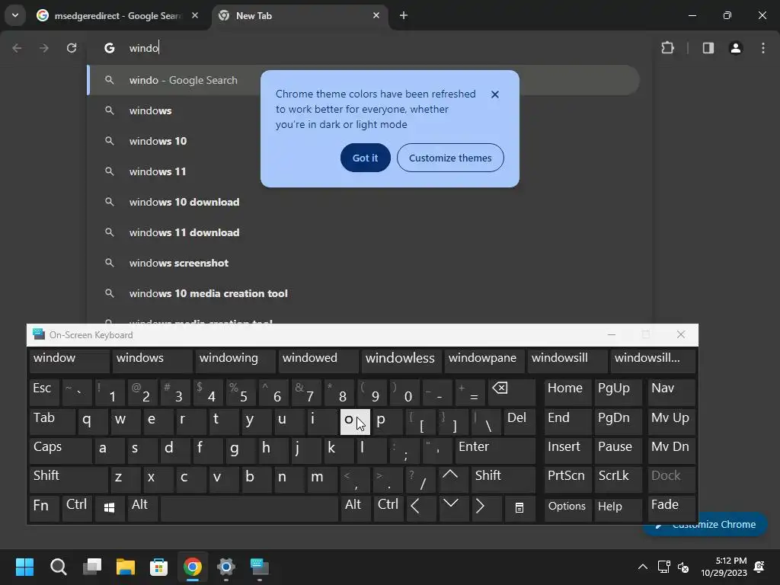Click the forward navigation arrow
The width and height of the screenshot is (780, 585).
coord(44,48)
